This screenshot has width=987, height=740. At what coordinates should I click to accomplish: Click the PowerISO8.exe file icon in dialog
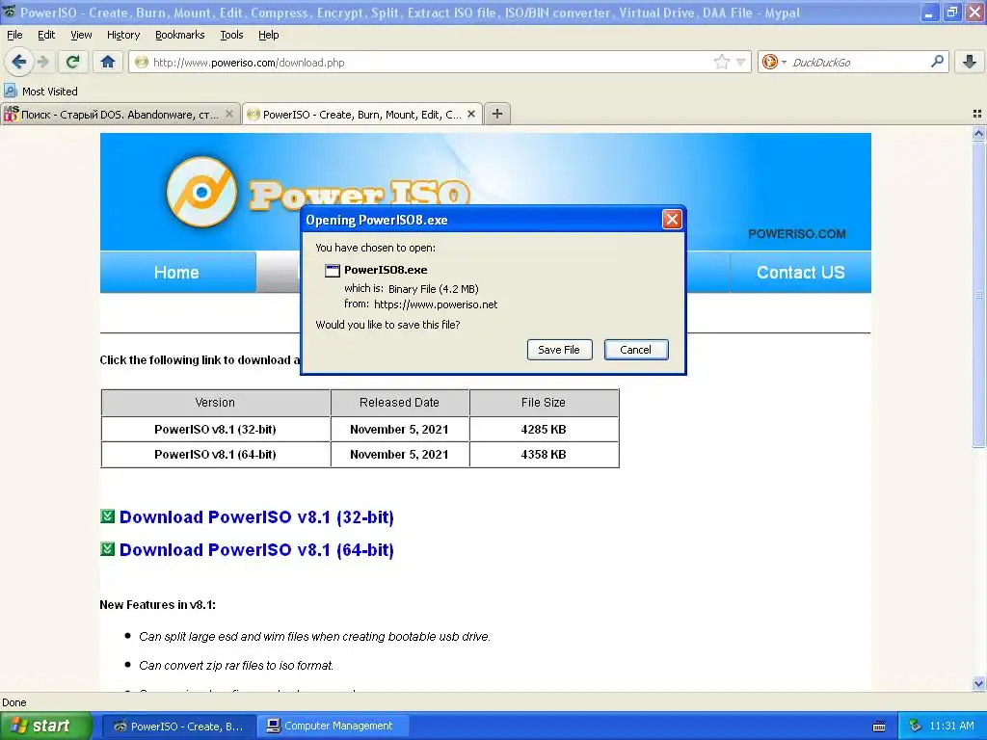tap(332, 271)
